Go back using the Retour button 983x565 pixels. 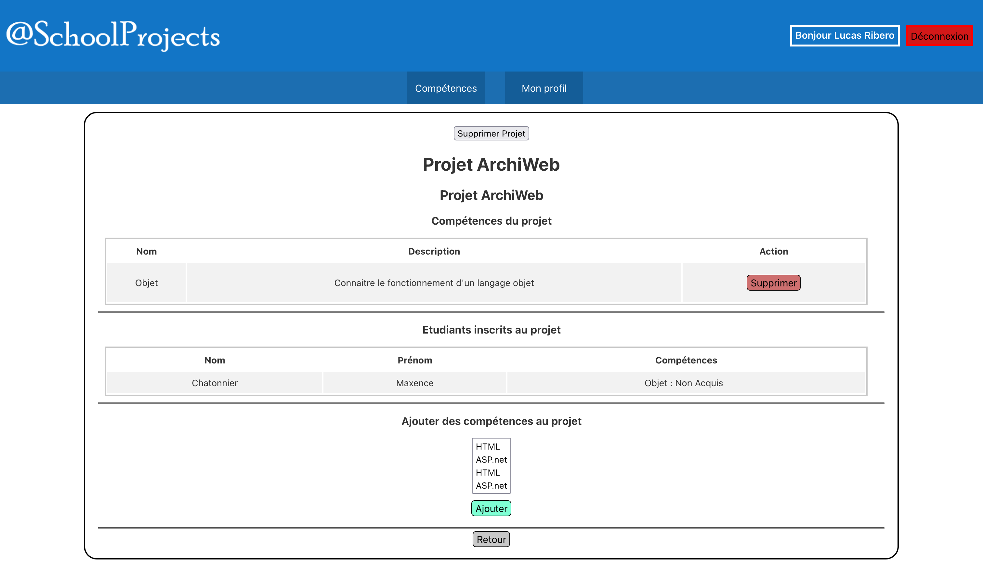(x=491, y=539)
